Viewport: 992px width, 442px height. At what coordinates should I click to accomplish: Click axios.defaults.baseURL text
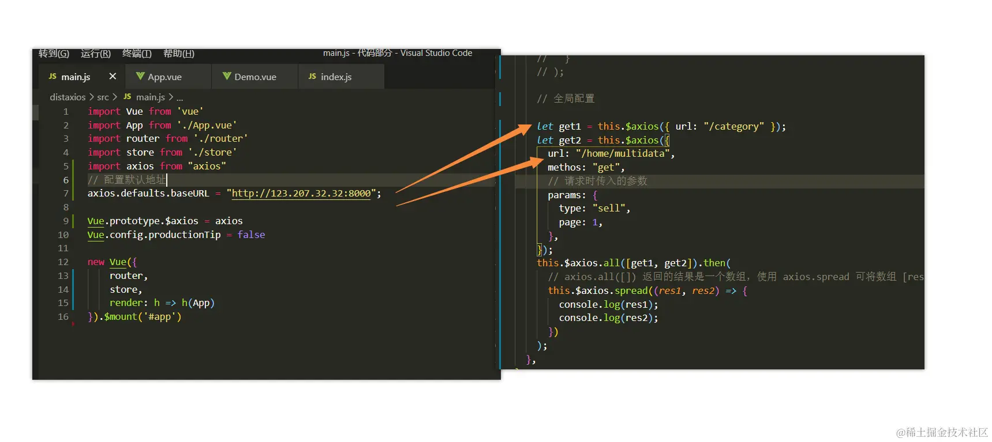[148, 194]
